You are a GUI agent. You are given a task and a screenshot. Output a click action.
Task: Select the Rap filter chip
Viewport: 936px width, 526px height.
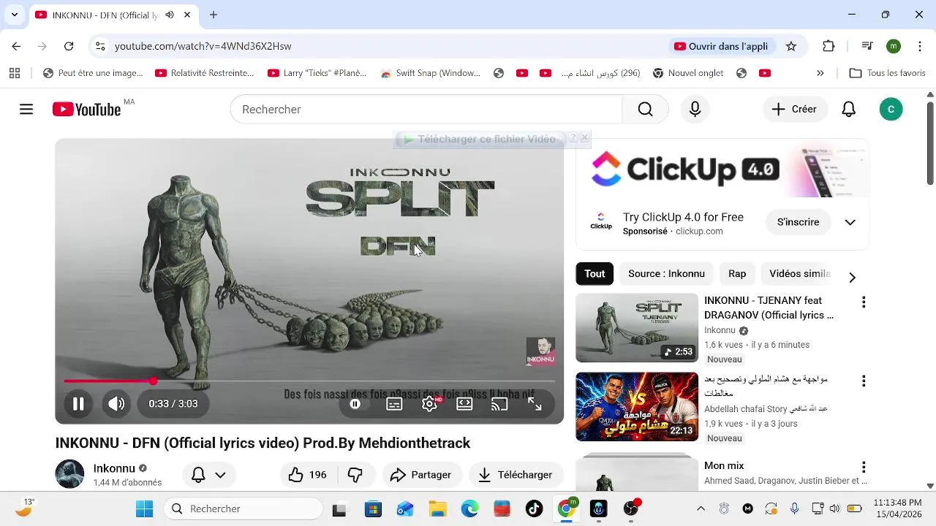click(x=737, y=274)
